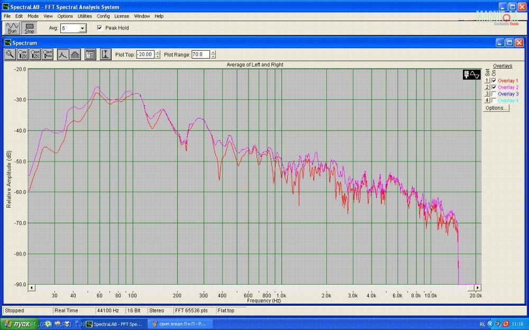Switch to line graph display icon
This screenshot has height=330, width=529.
point(62,54)
